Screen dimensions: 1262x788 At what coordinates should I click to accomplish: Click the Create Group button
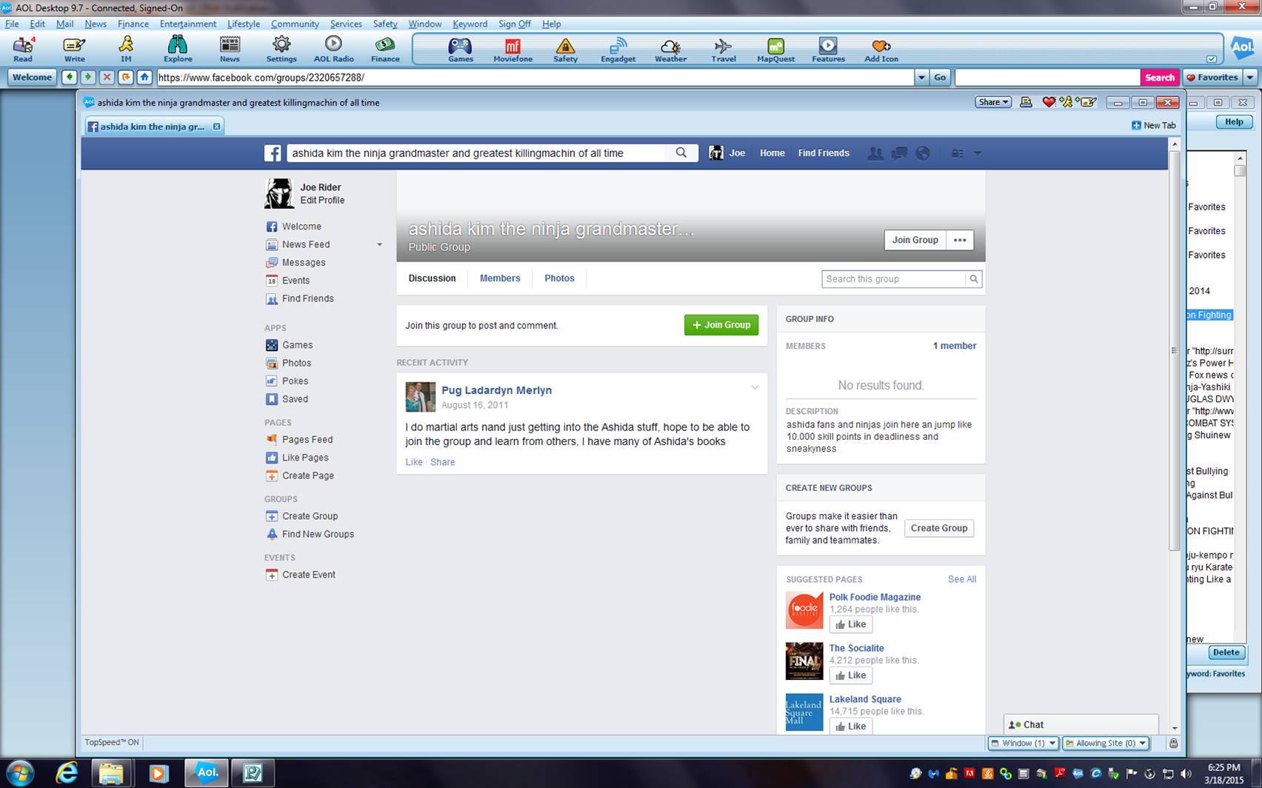(x=939, y=528)
